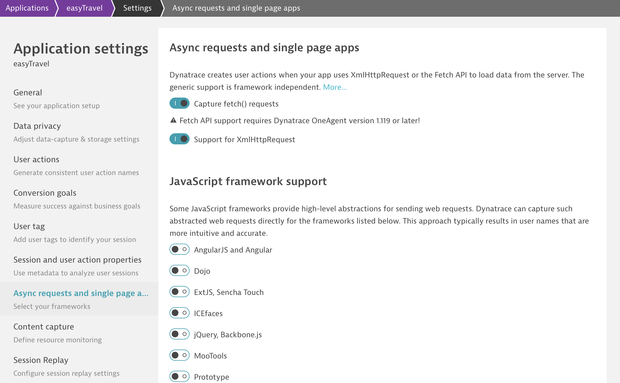Select User actions in sidebar

pyautogui.click(x=37, y=159)
